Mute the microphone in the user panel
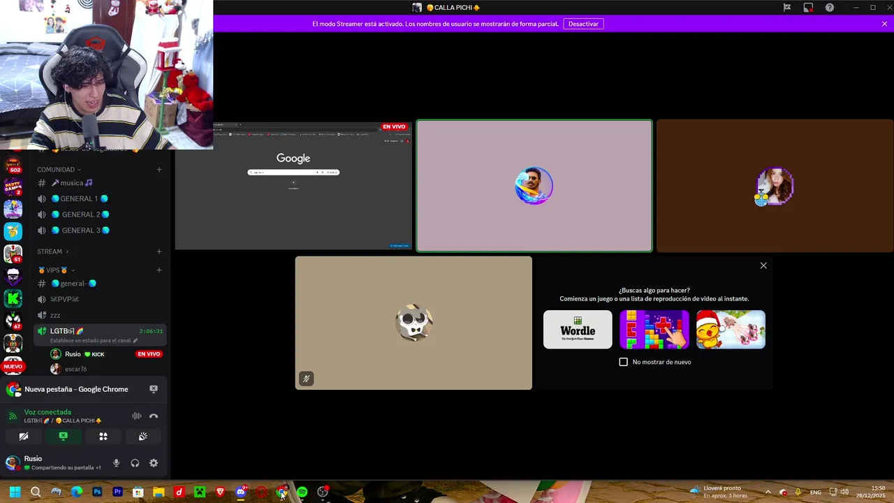The height and width of the screenshot is (503, 894). [x=116, y=463]
